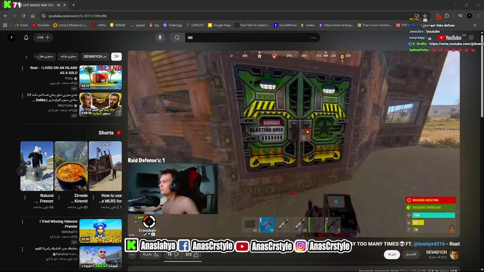This screenshot has height=272, width=484.
Task: Open the GEVAD1CH channel avatar
Action: coord(455,254)
